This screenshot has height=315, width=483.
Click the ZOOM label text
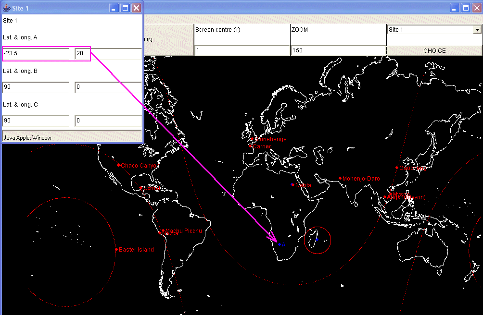click(x=300, y=30)
